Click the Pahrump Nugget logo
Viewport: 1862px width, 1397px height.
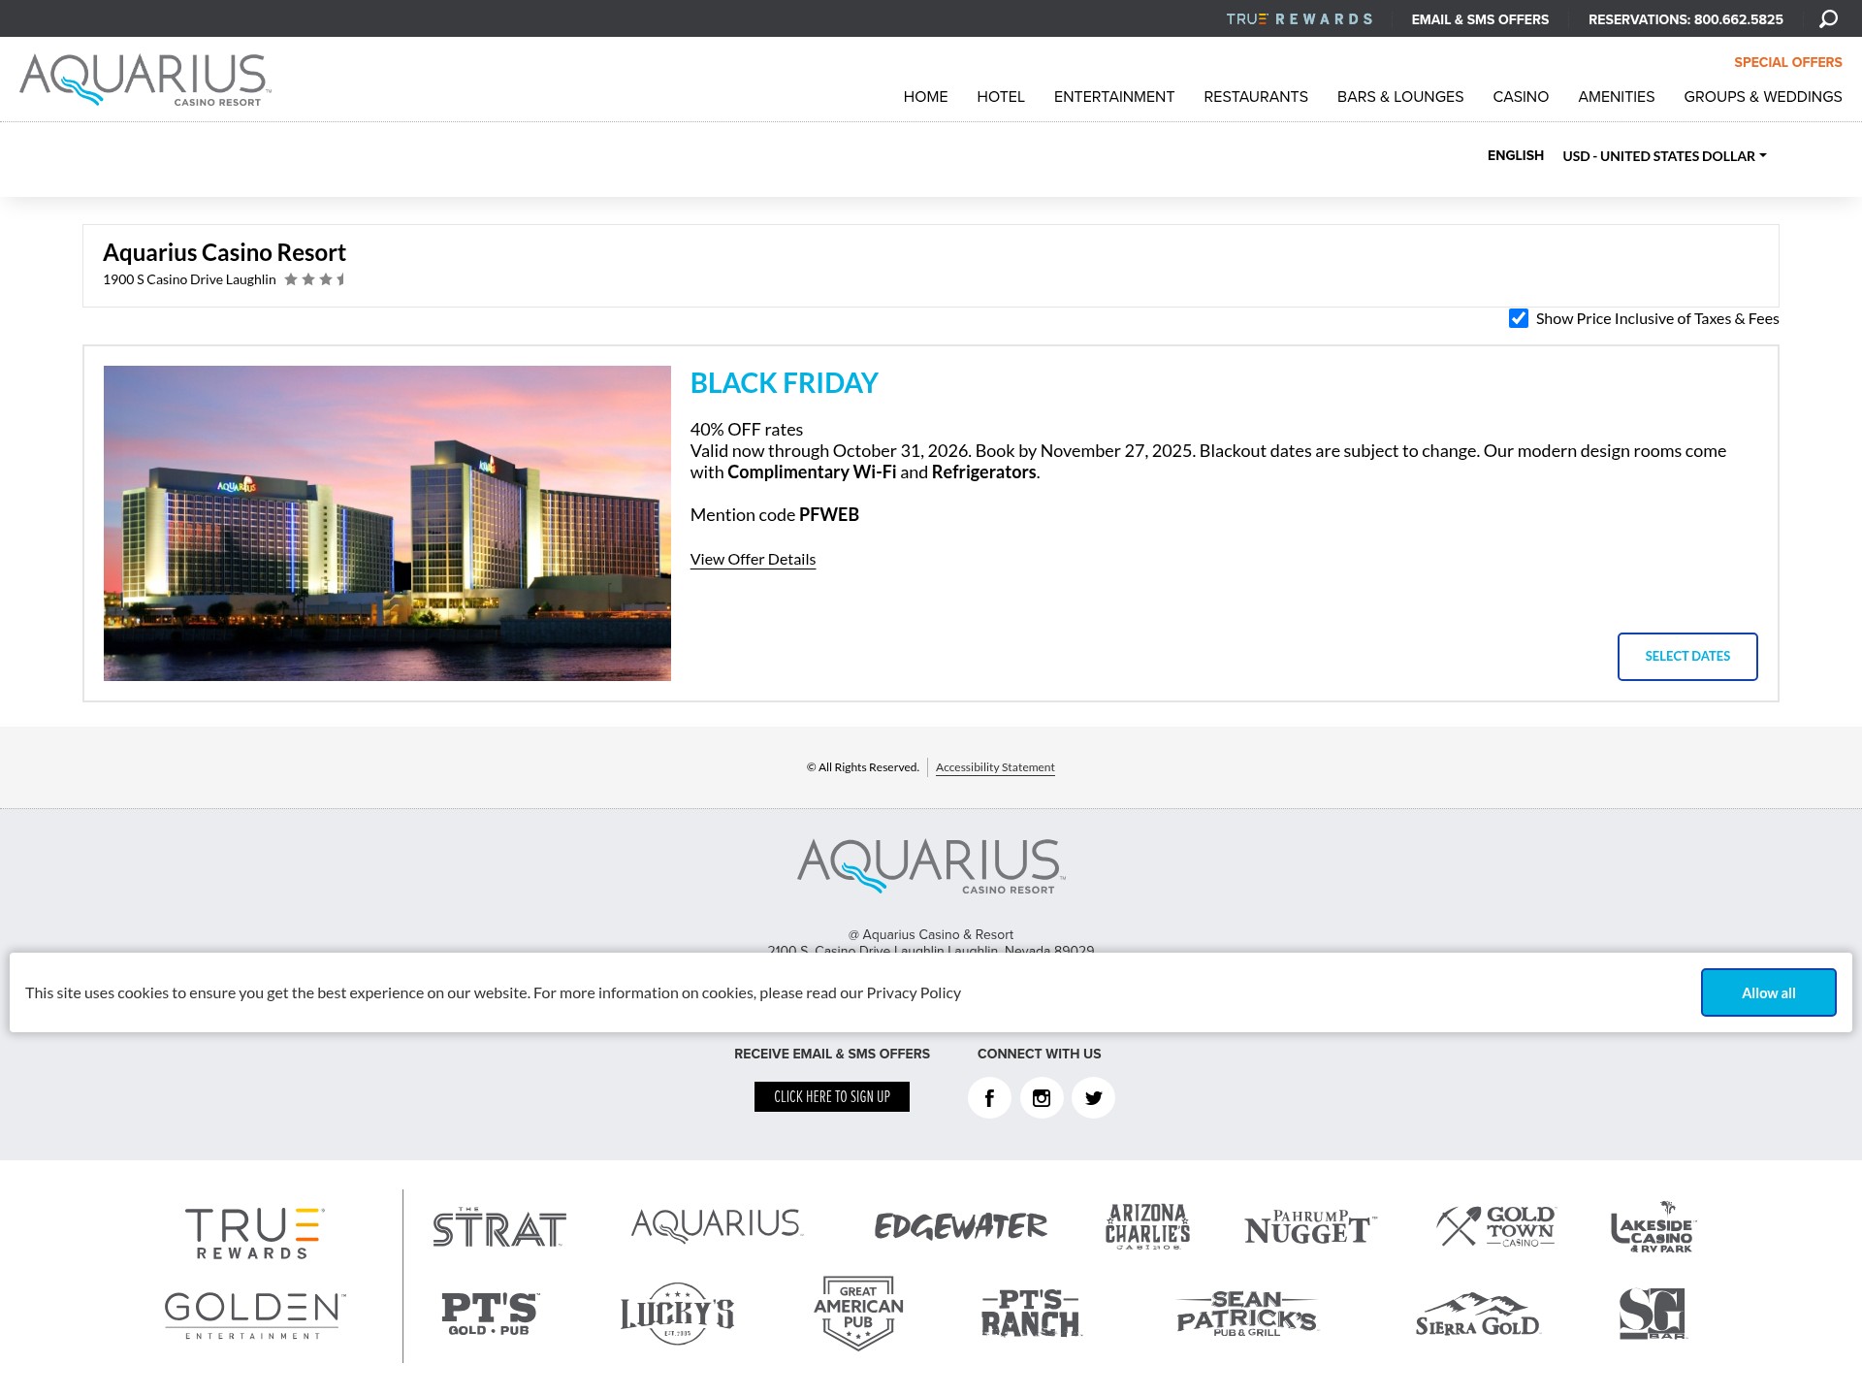click(1310, 1227)
